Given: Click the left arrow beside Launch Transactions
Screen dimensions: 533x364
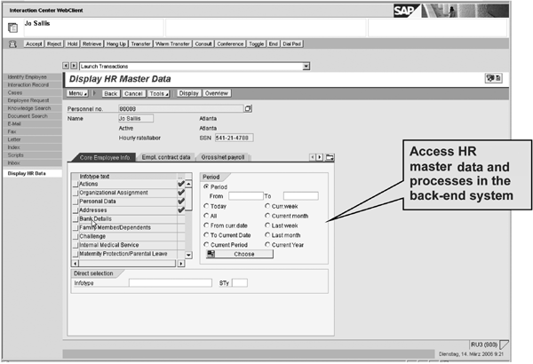Looking at the screenshot, I should [x=66, y=66].
